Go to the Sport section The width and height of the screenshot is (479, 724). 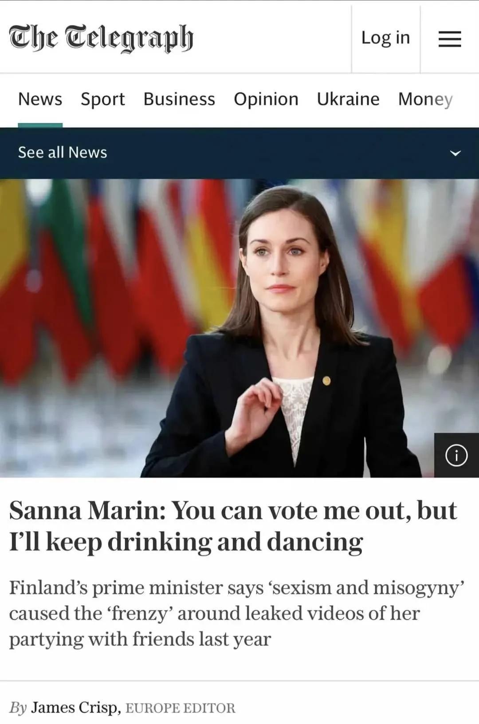click(102, 99)
